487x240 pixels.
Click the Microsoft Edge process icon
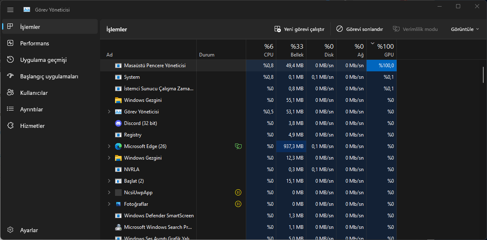pyautogui.click(x=118, y=146)
